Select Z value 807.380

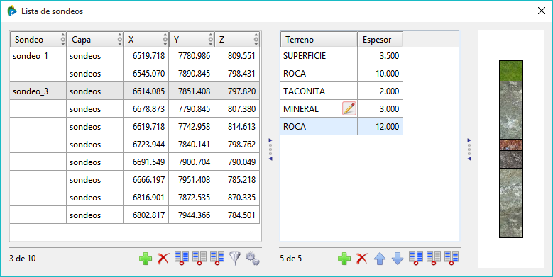coord(237,109)
